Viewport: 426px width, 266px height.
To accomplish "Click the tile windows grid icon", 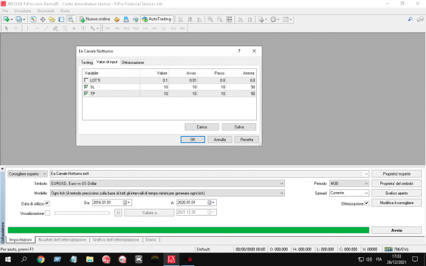I will pyautogui.click(x=229, y=19).
